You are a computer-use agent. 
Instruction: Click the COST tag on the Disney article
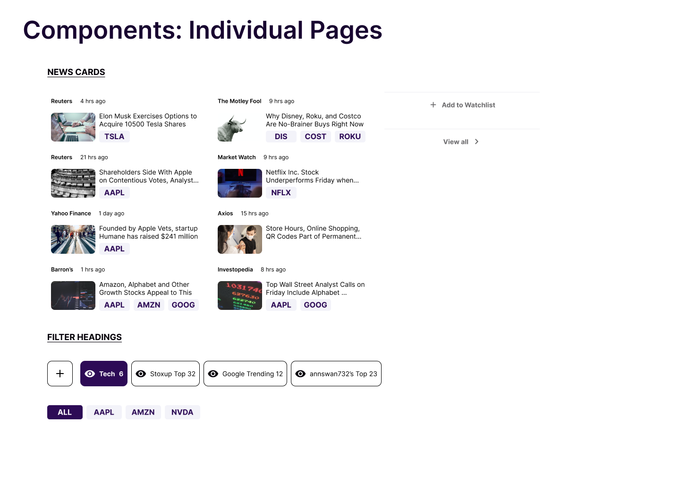point(315,136)
